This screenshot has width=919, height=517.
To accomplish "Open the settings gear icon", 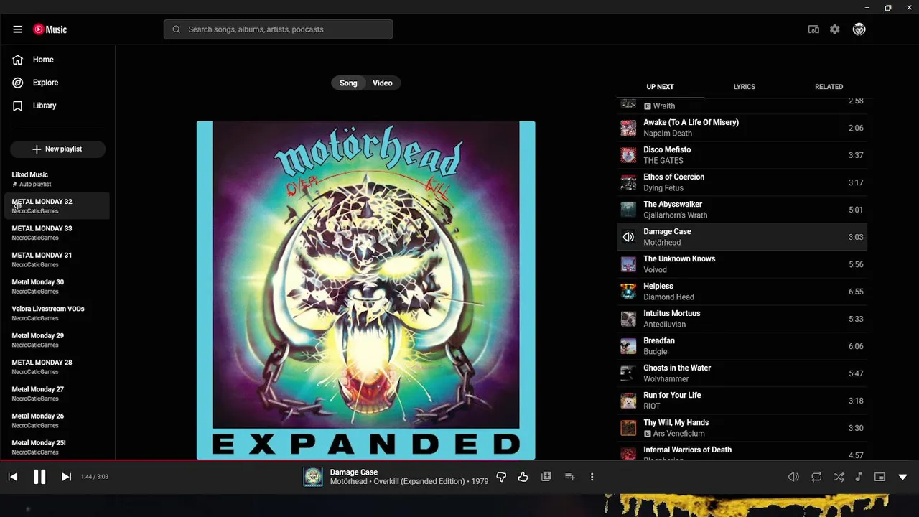I will coord(835,29).
